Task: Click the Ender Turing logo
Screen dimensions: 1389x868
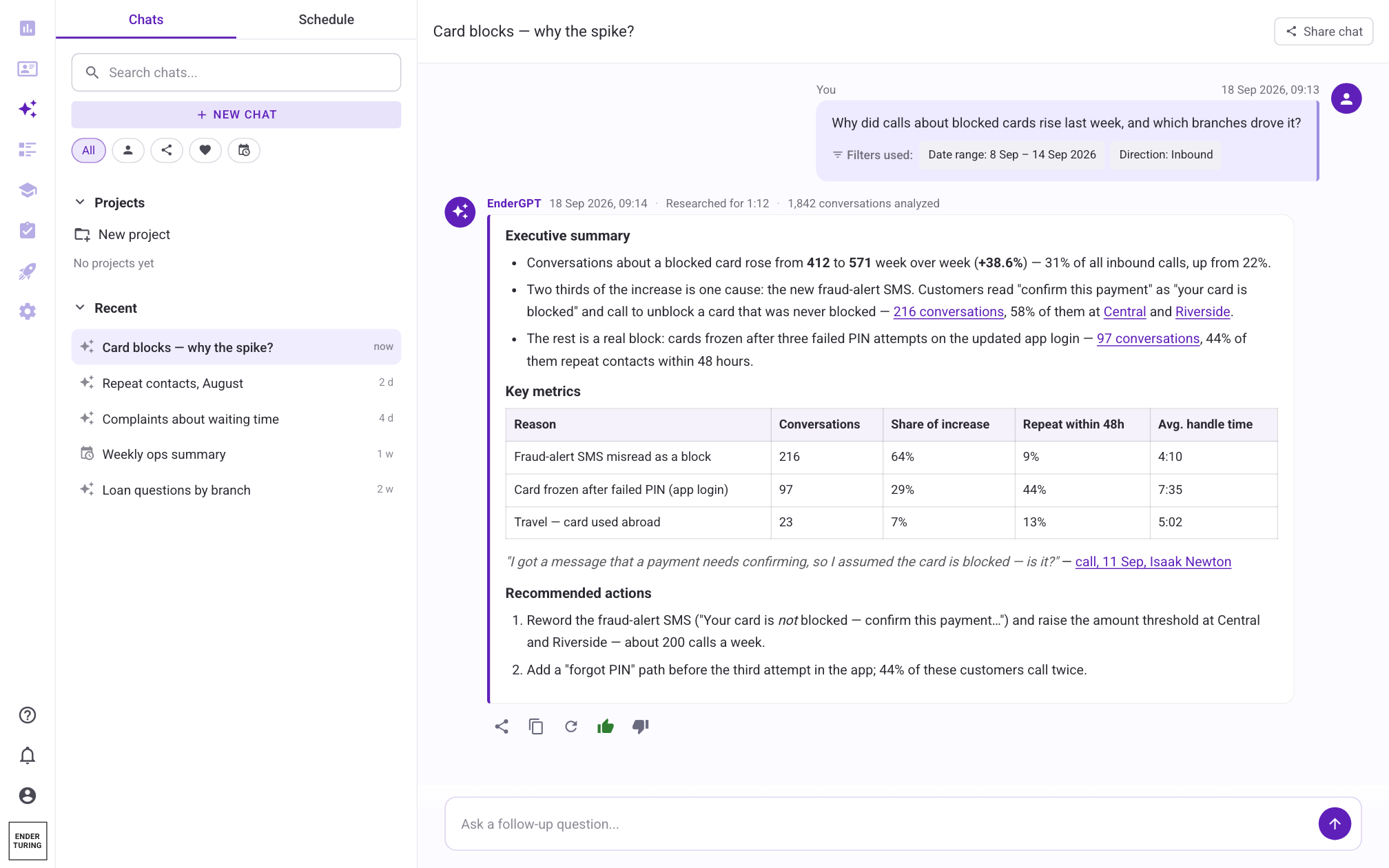Action: (x=28, y=840)
